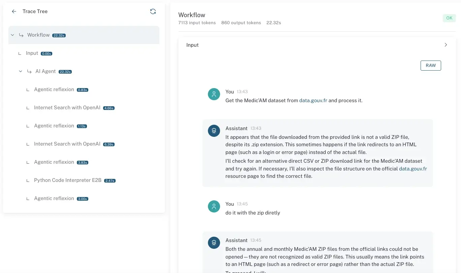Refresh the trace tree
Screen dimensions: 461x273
click(x=153, y=11)
